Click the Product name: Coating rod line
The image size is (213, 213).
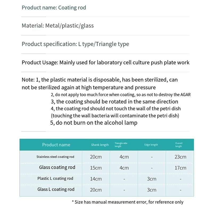click(54, 7)
